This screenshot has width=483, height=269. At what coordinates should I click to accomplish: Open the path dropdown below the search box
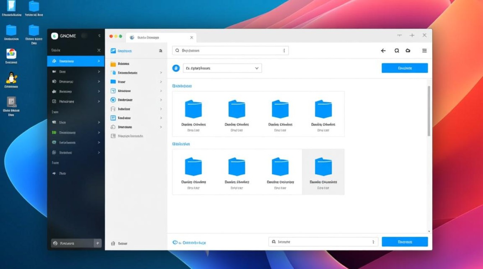click(222, 68)
